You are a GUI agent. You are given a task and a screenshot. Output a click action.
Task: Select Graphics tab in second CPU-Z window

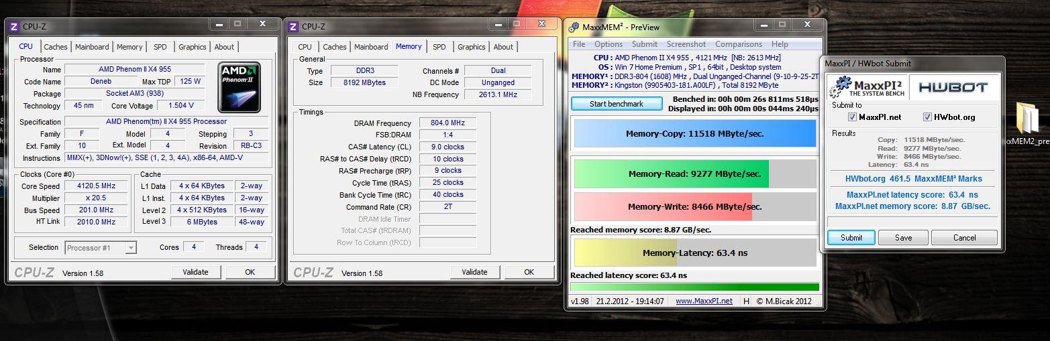[x=472, y=47]
